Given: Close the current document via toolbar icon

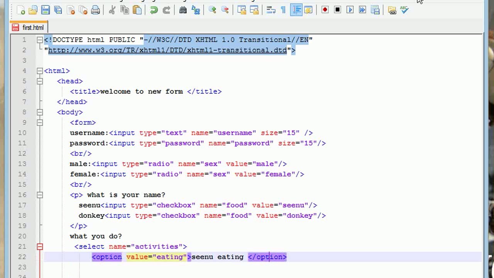Looking at the screenshot, I should click(71, 10).
